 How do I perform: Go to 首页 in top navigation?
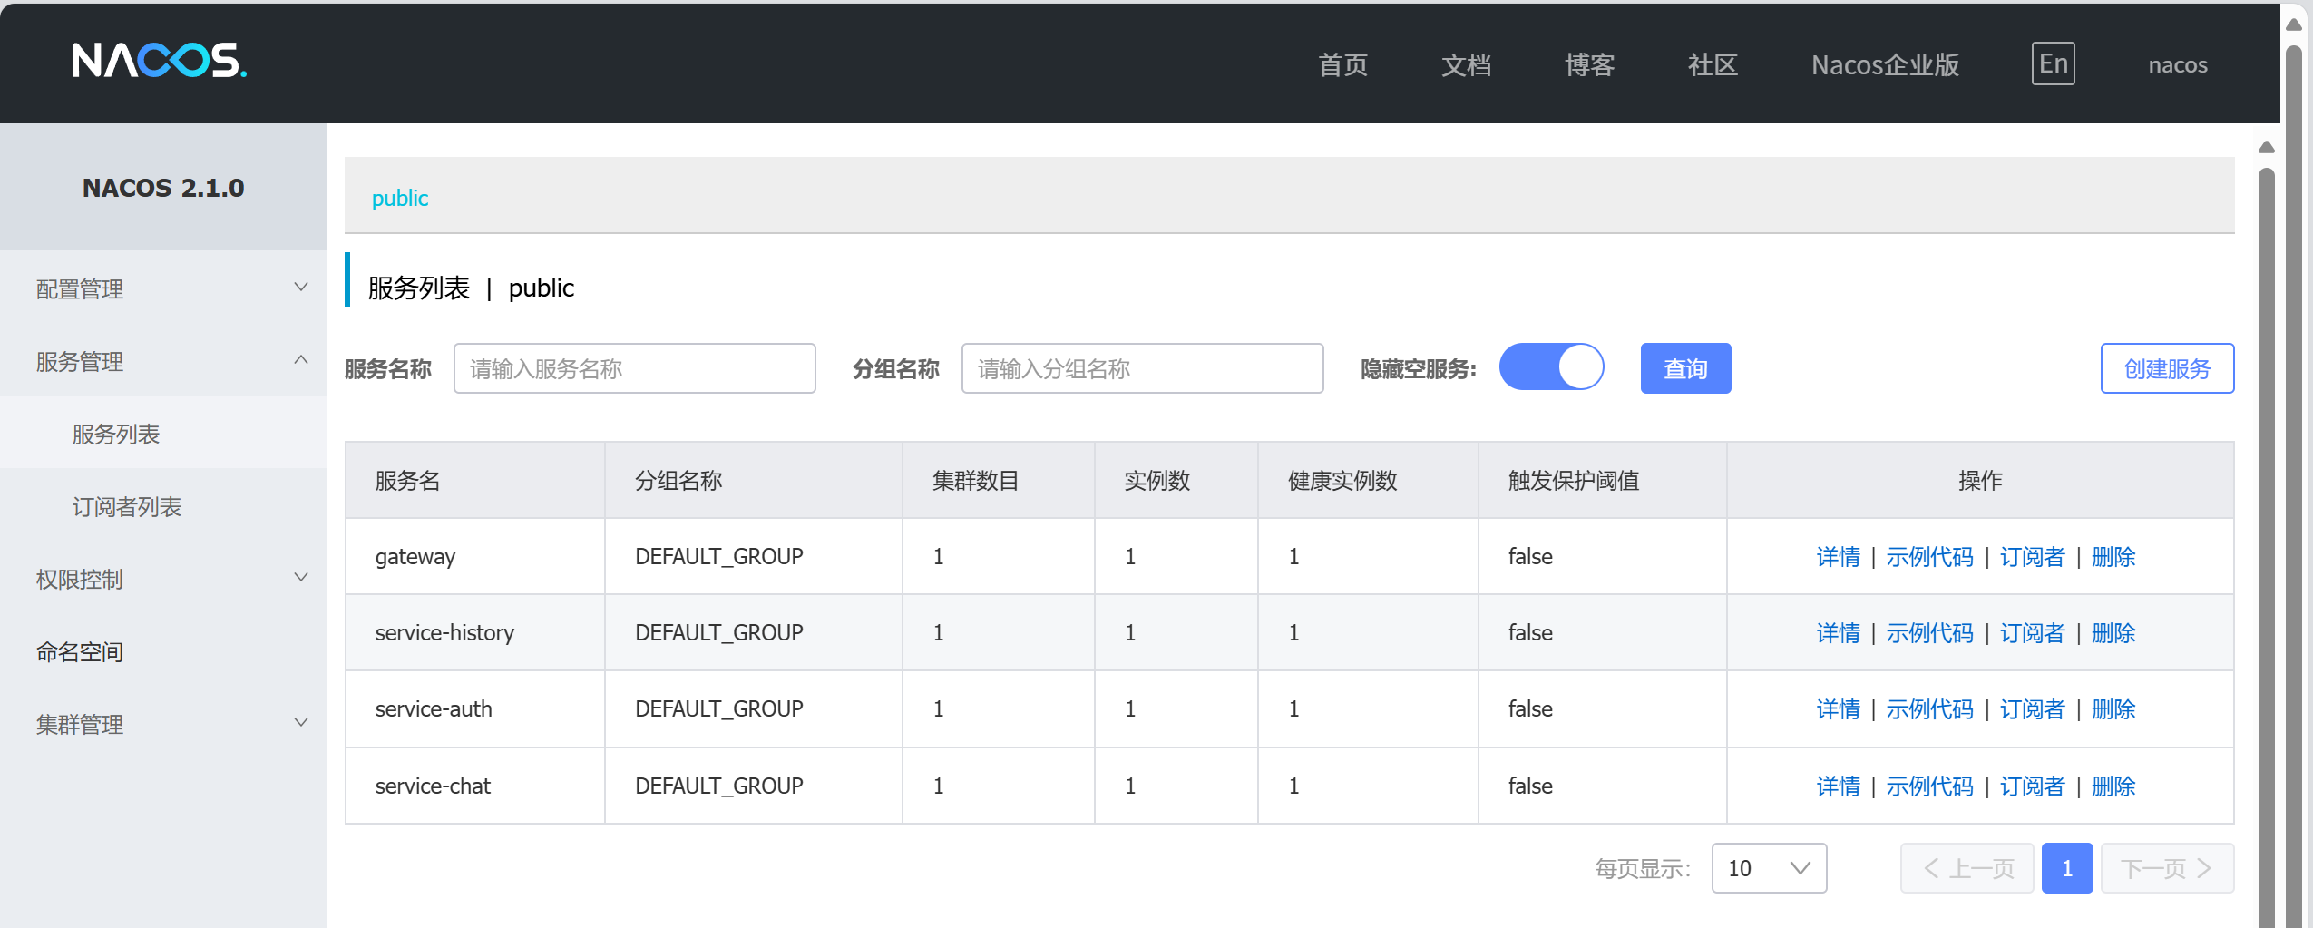point(1342,64)
